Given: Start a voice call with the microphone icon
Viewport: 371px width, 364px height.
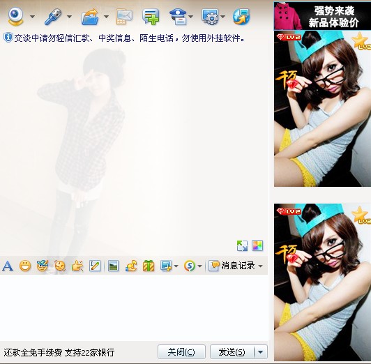Looking at the screenshot, I should 53,16.
